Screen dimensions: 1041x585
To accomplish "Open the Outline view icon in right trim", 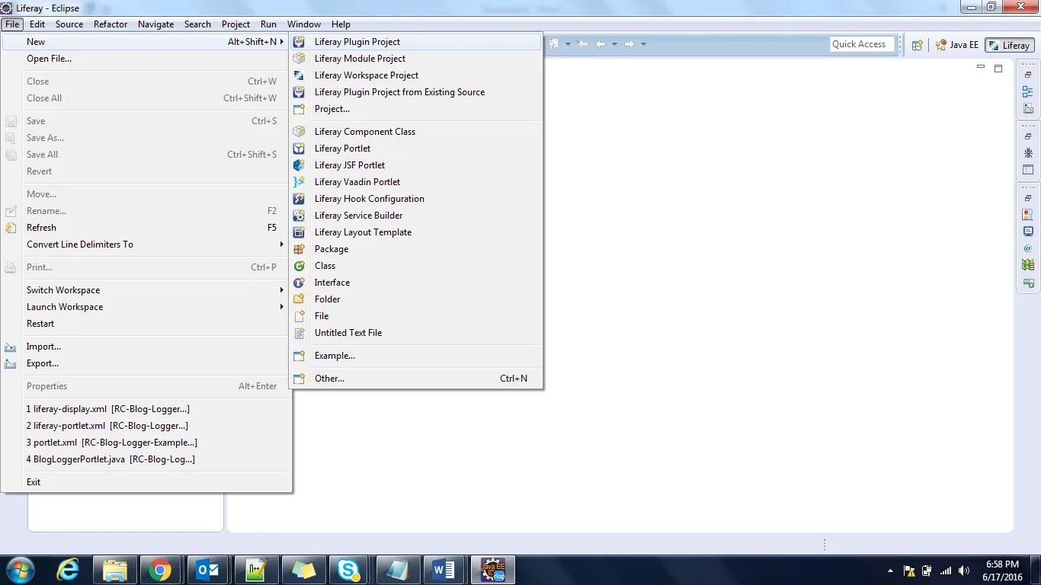I will click(x=1028, y=92).
